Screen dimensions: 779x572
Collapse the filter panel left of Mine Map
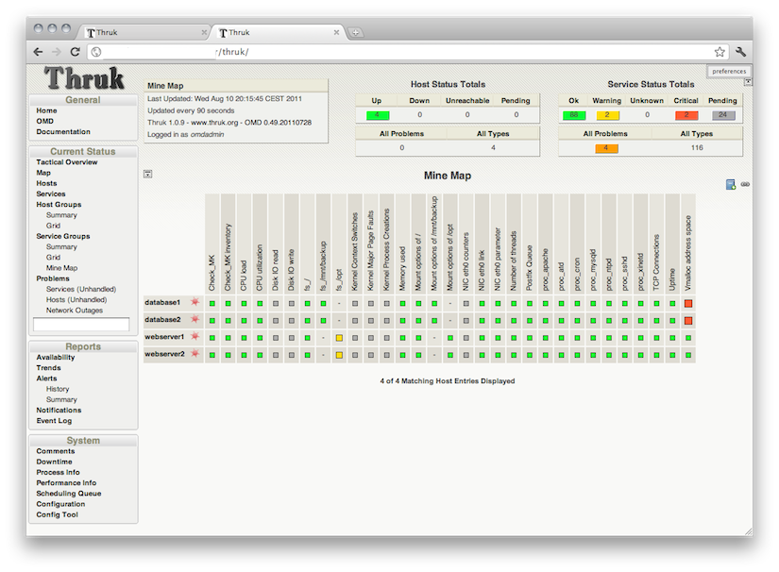coord(147,175)
